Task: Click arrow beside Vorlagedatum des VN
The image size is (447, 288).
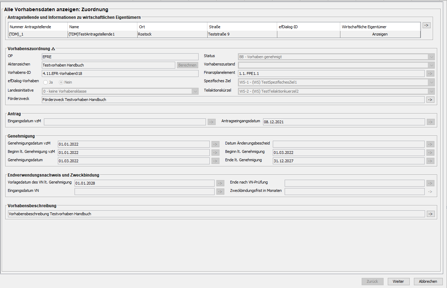Action: coord(220,183)
